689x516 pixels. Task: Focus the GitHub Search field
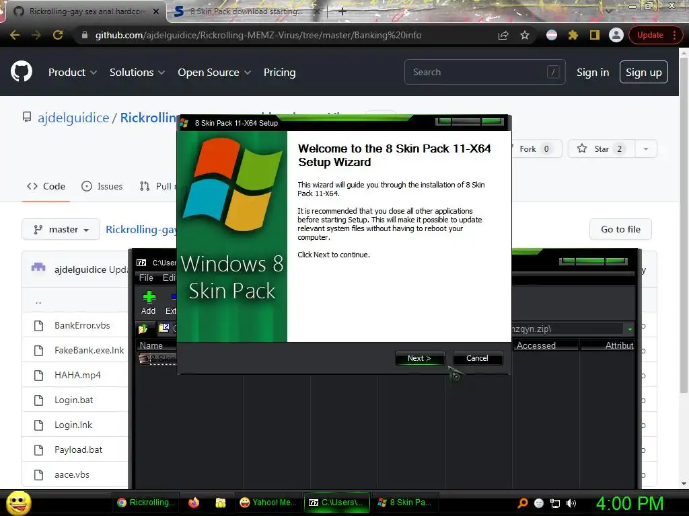point(484,72)
